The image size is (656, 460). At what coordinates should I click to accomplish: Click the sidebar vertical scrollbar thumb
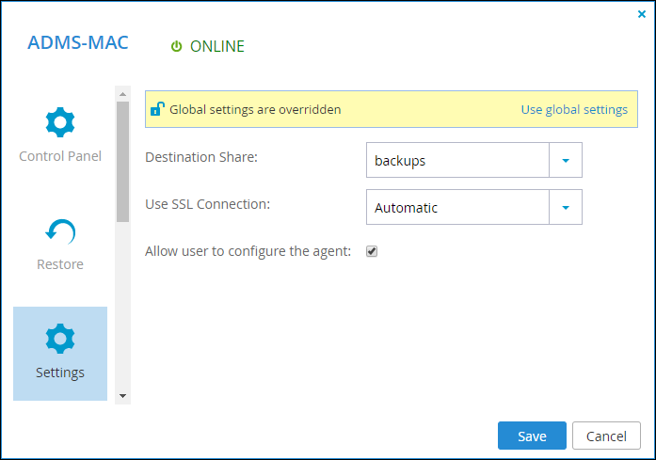pyautogui.click(x=122, y=162)
